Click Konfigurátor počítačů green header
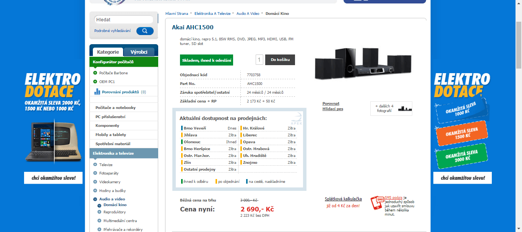522x232 pixels. click(x=124, y=62)
